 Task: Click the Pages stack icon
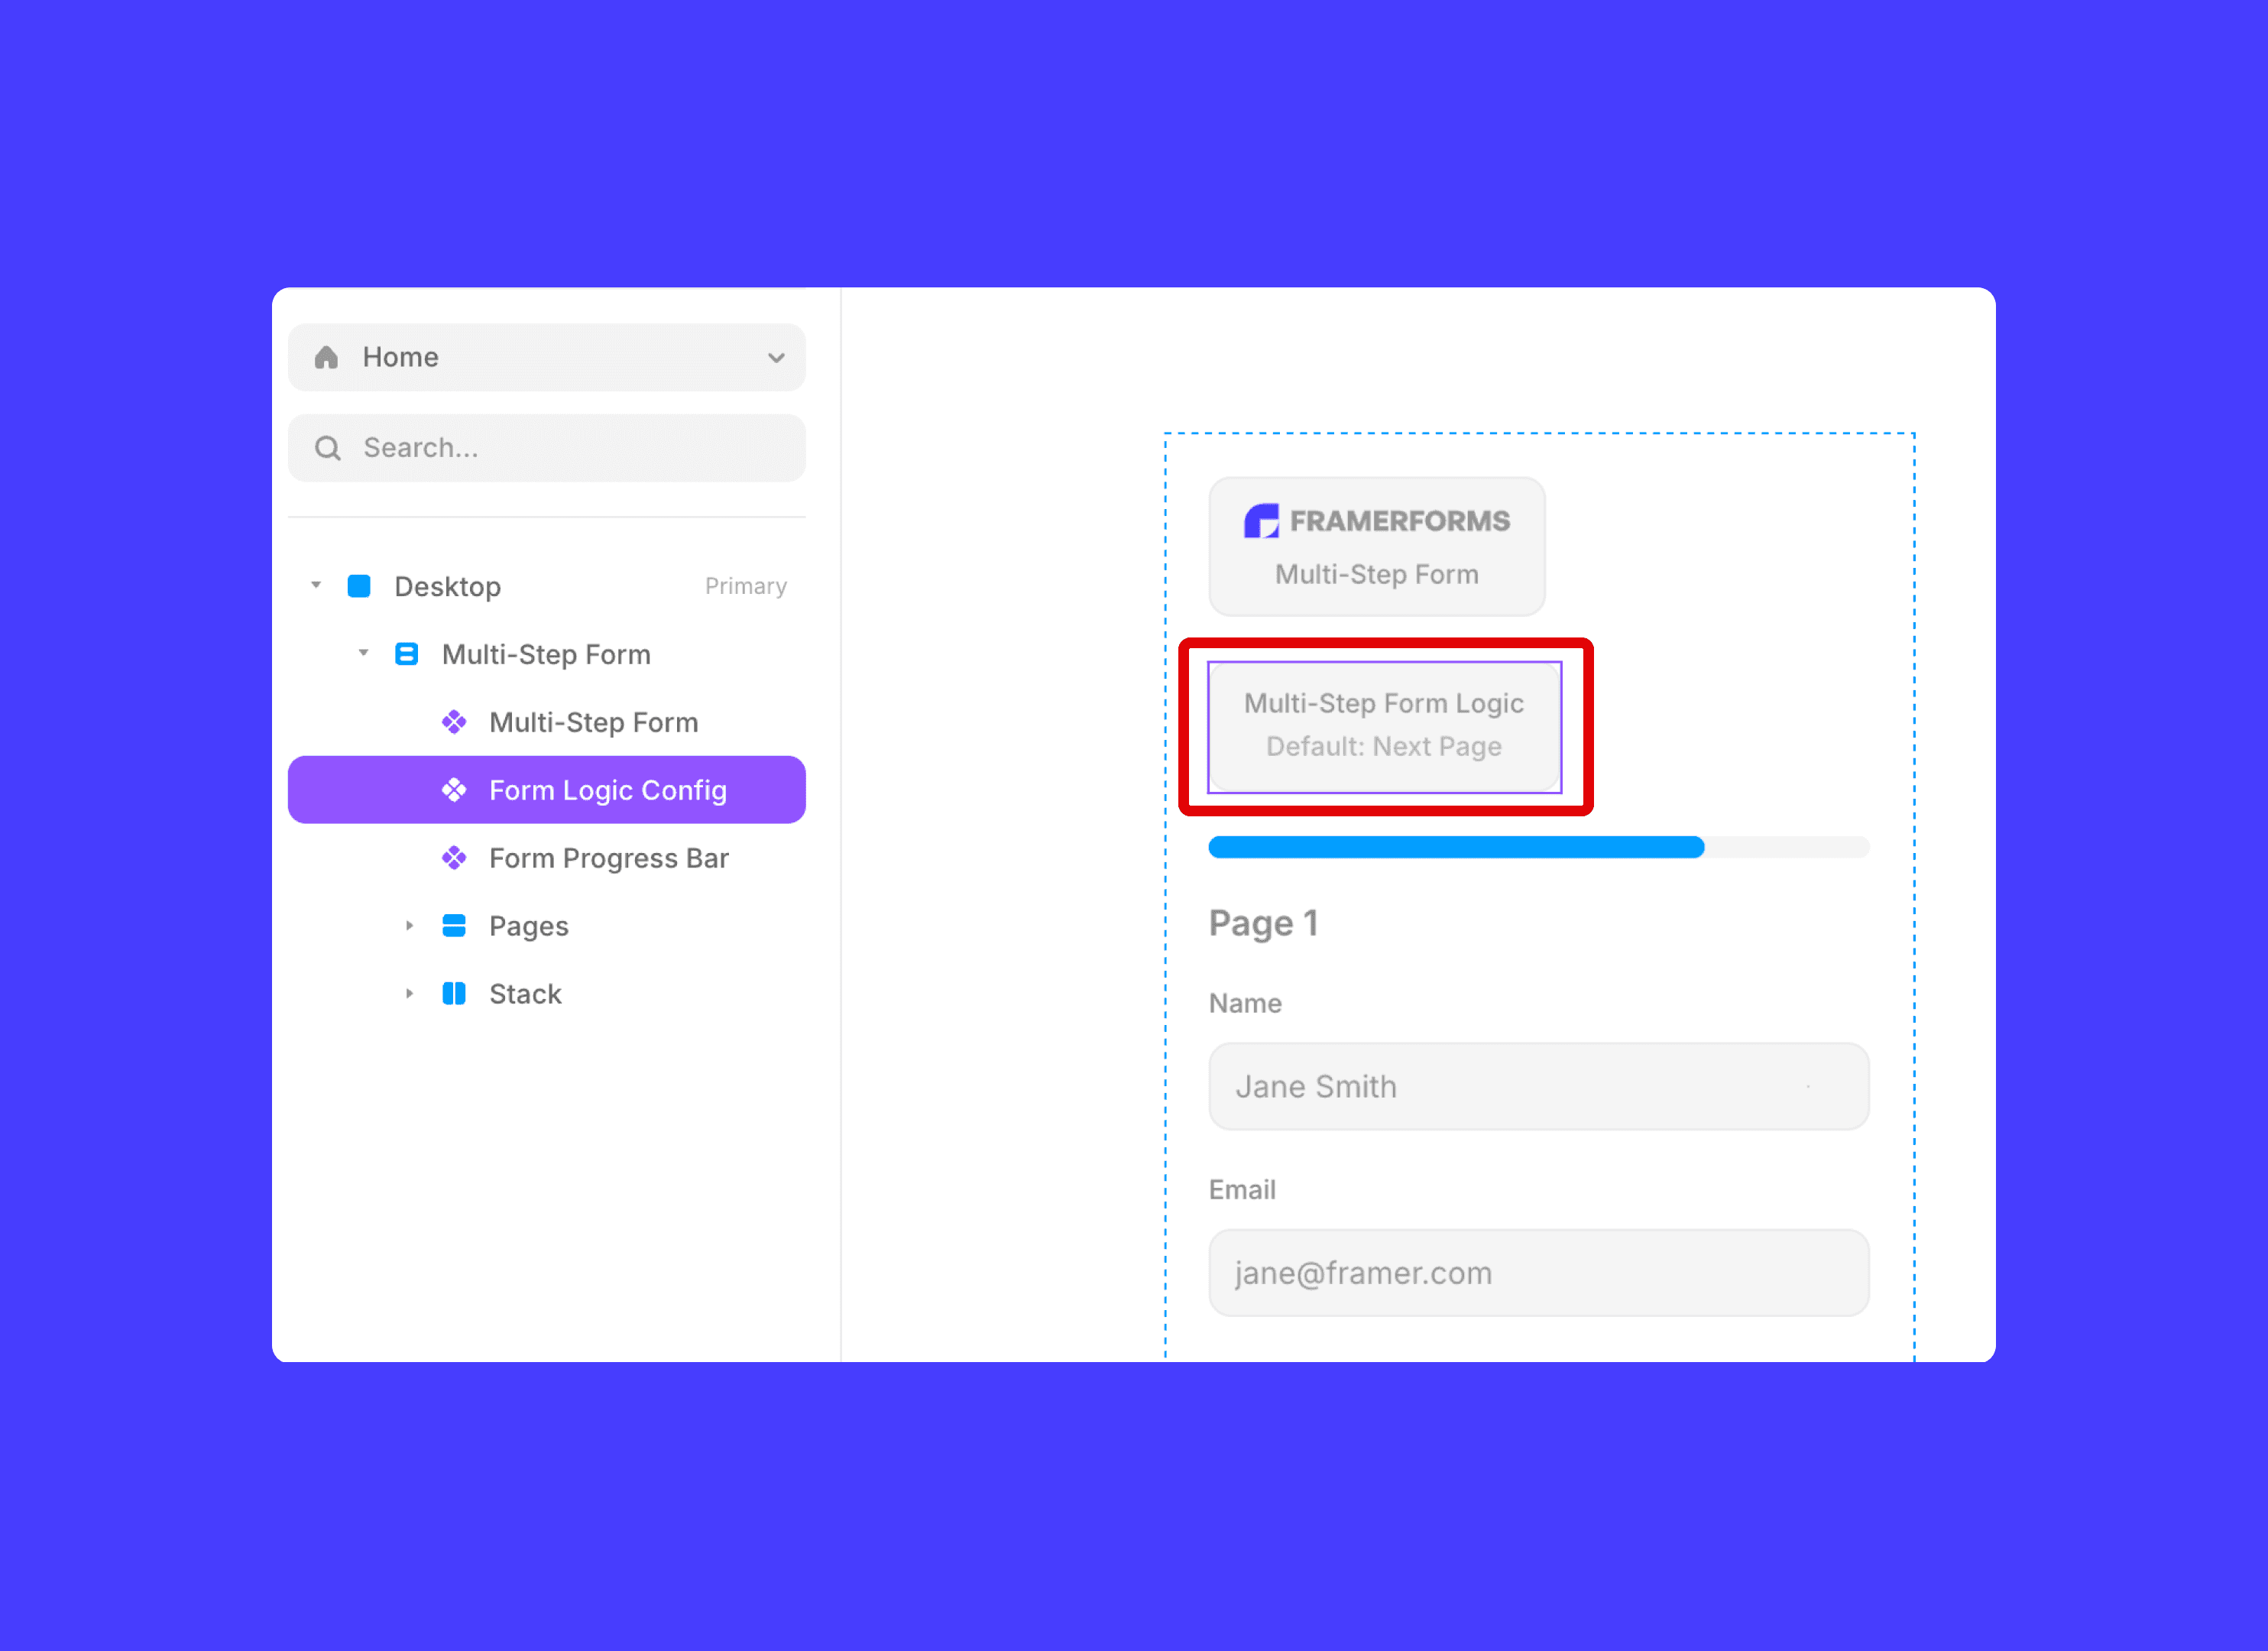(x=454, y=926)
